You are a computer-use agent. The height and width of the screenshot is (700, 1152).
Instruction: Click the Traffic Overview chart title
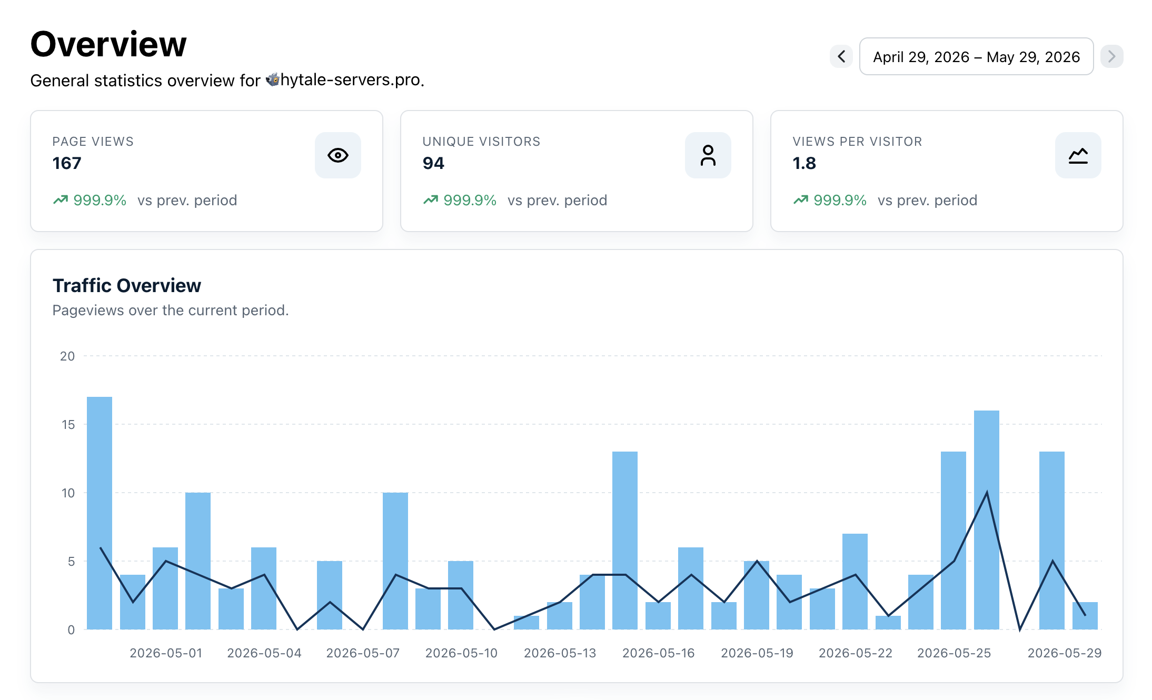127,285
